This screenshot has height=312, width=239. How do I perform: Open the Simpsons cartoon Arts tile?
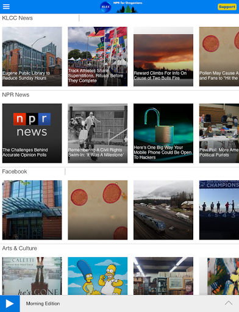tap(98, 276)
